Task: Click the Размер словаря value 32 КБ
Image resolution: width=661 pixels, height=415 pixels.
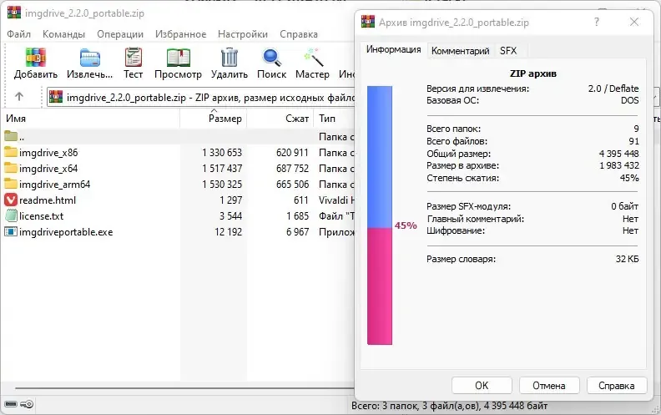Action: tap(627, 259)
